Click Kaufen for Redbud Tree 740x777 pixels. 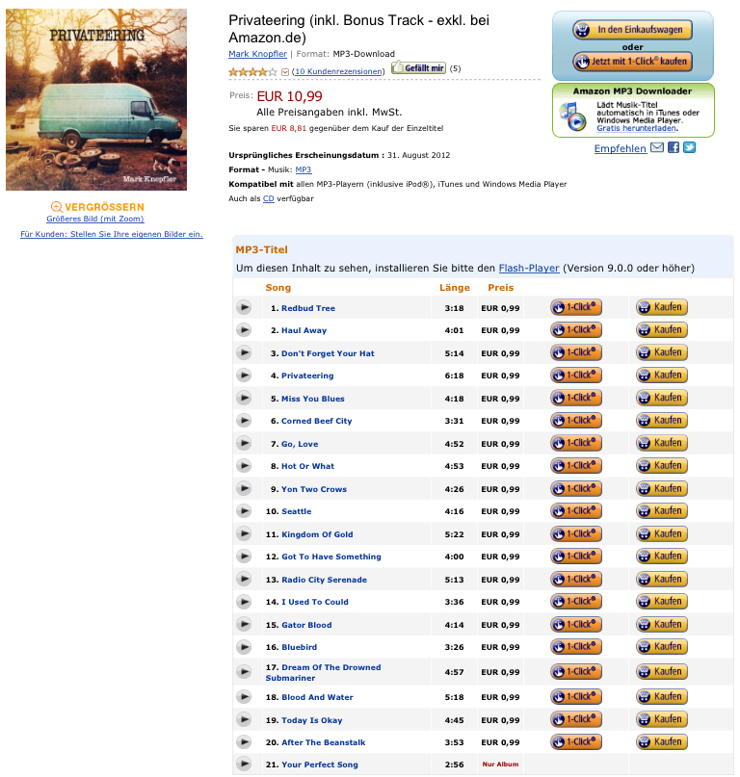click(x=662, y=307)
